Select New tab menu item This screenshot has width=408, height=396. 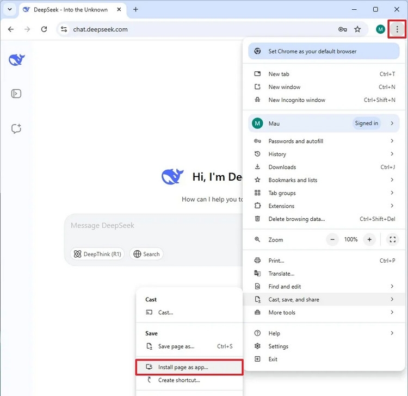point(324,74)
